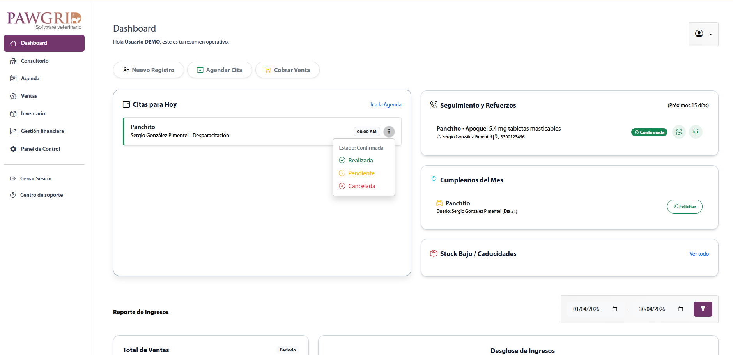Open the three-dot menu on Panchito's appointment

coord(389,131)
